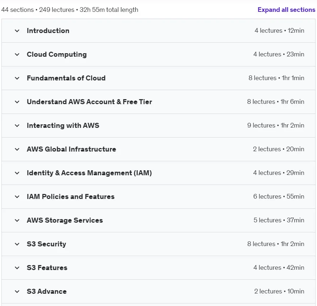Click '8 lectures • 1hr 2min' in S3 Security row
The width and height of the screenshot is (317, 306).
[x=276, y=244]
